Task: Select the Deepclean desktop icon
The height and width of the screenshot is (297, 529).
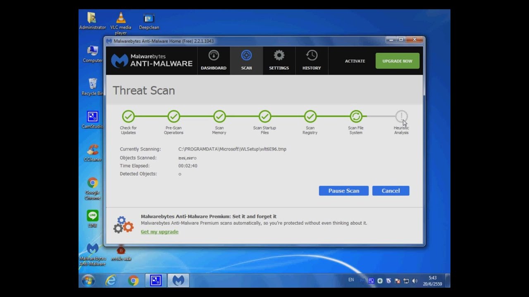Action: (x=149, y=21)
